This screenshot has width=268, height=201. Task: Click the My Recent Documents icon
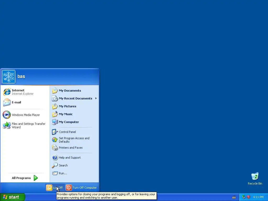coord(55,98)
